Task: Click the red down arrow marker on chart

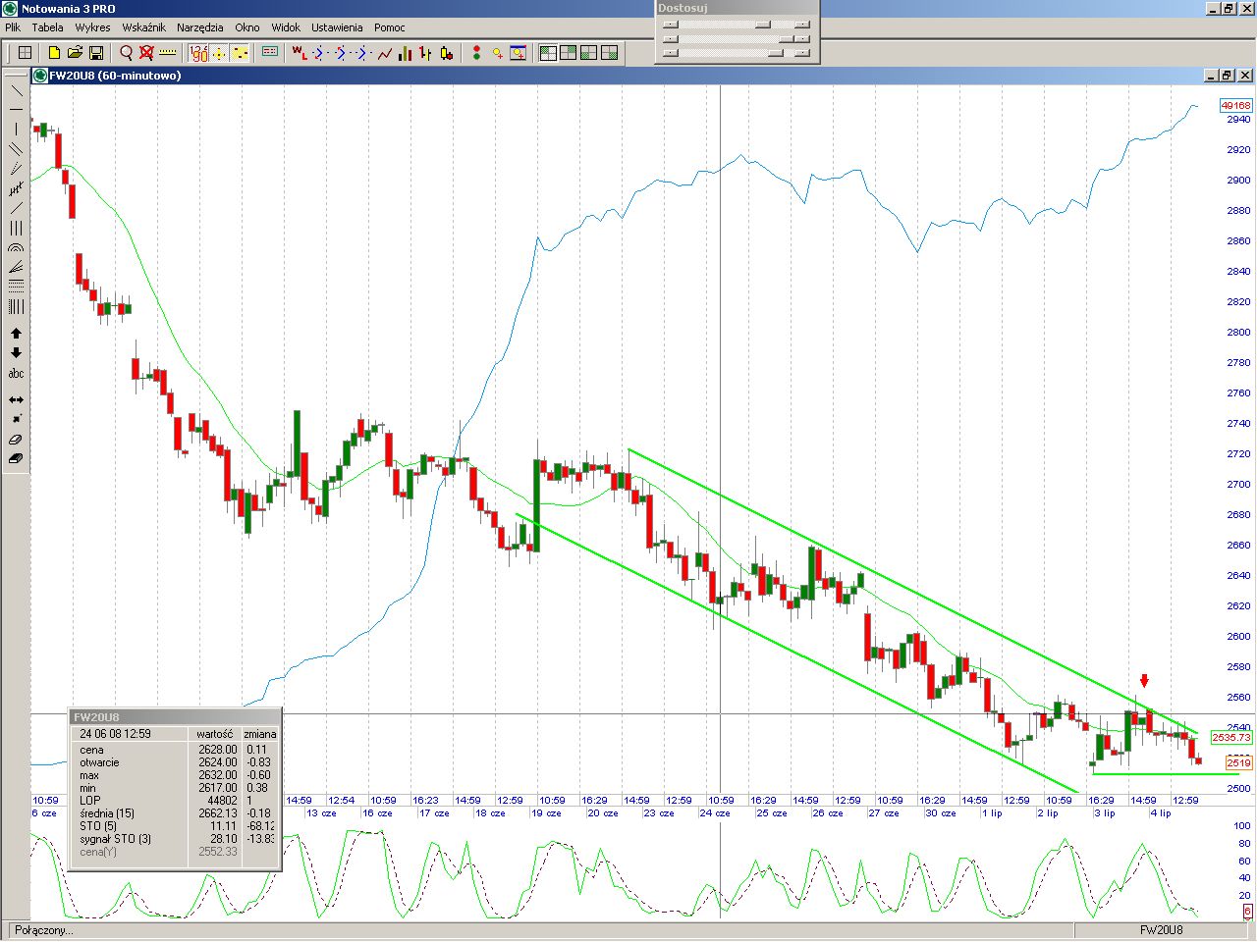Action: [x=1144, y=681]
